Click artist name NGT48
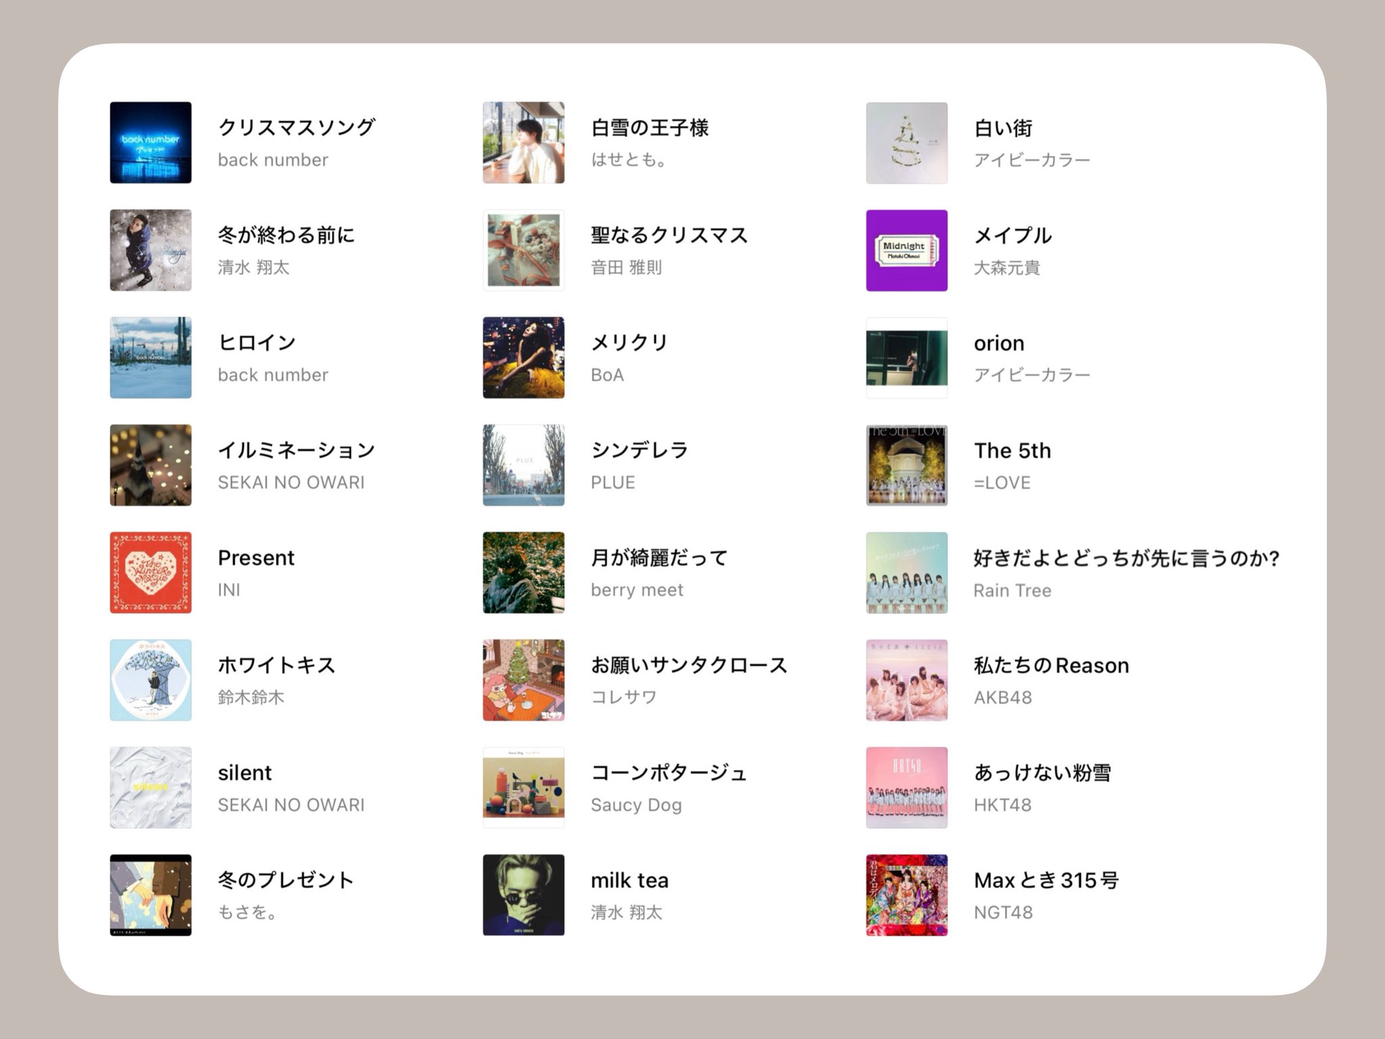The width and height of the screenshot is (1385, 1039). point(1003,913)
